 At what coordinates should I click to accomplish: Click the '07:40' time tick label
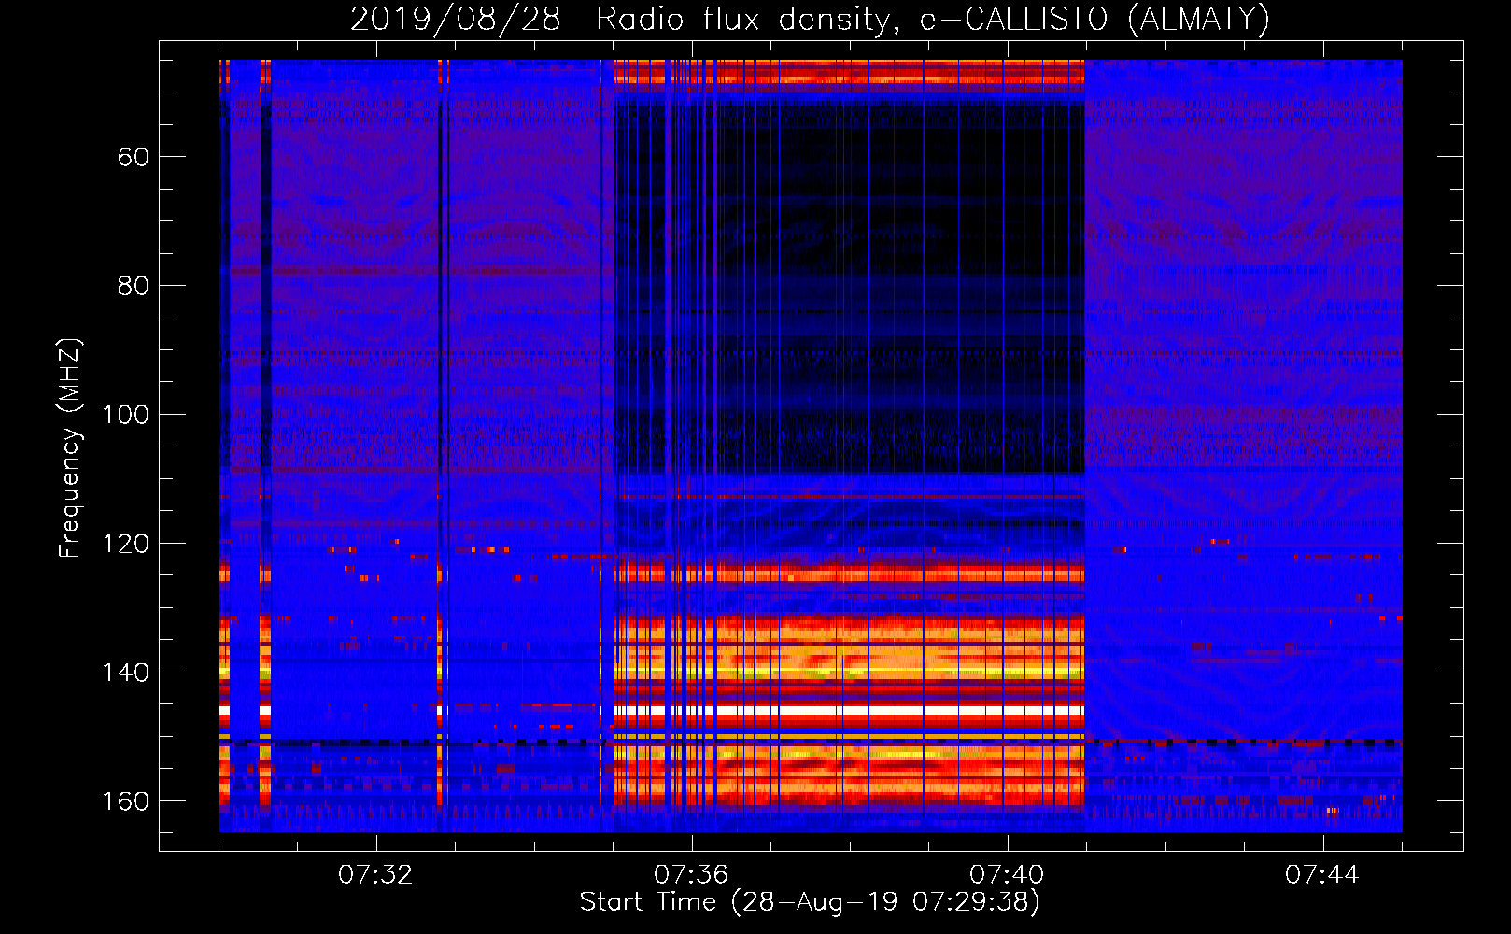point(1007,875)
